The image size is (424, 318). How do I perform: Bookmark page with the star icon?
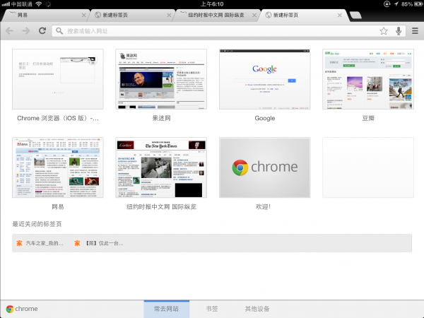click(x=384, y=31)
